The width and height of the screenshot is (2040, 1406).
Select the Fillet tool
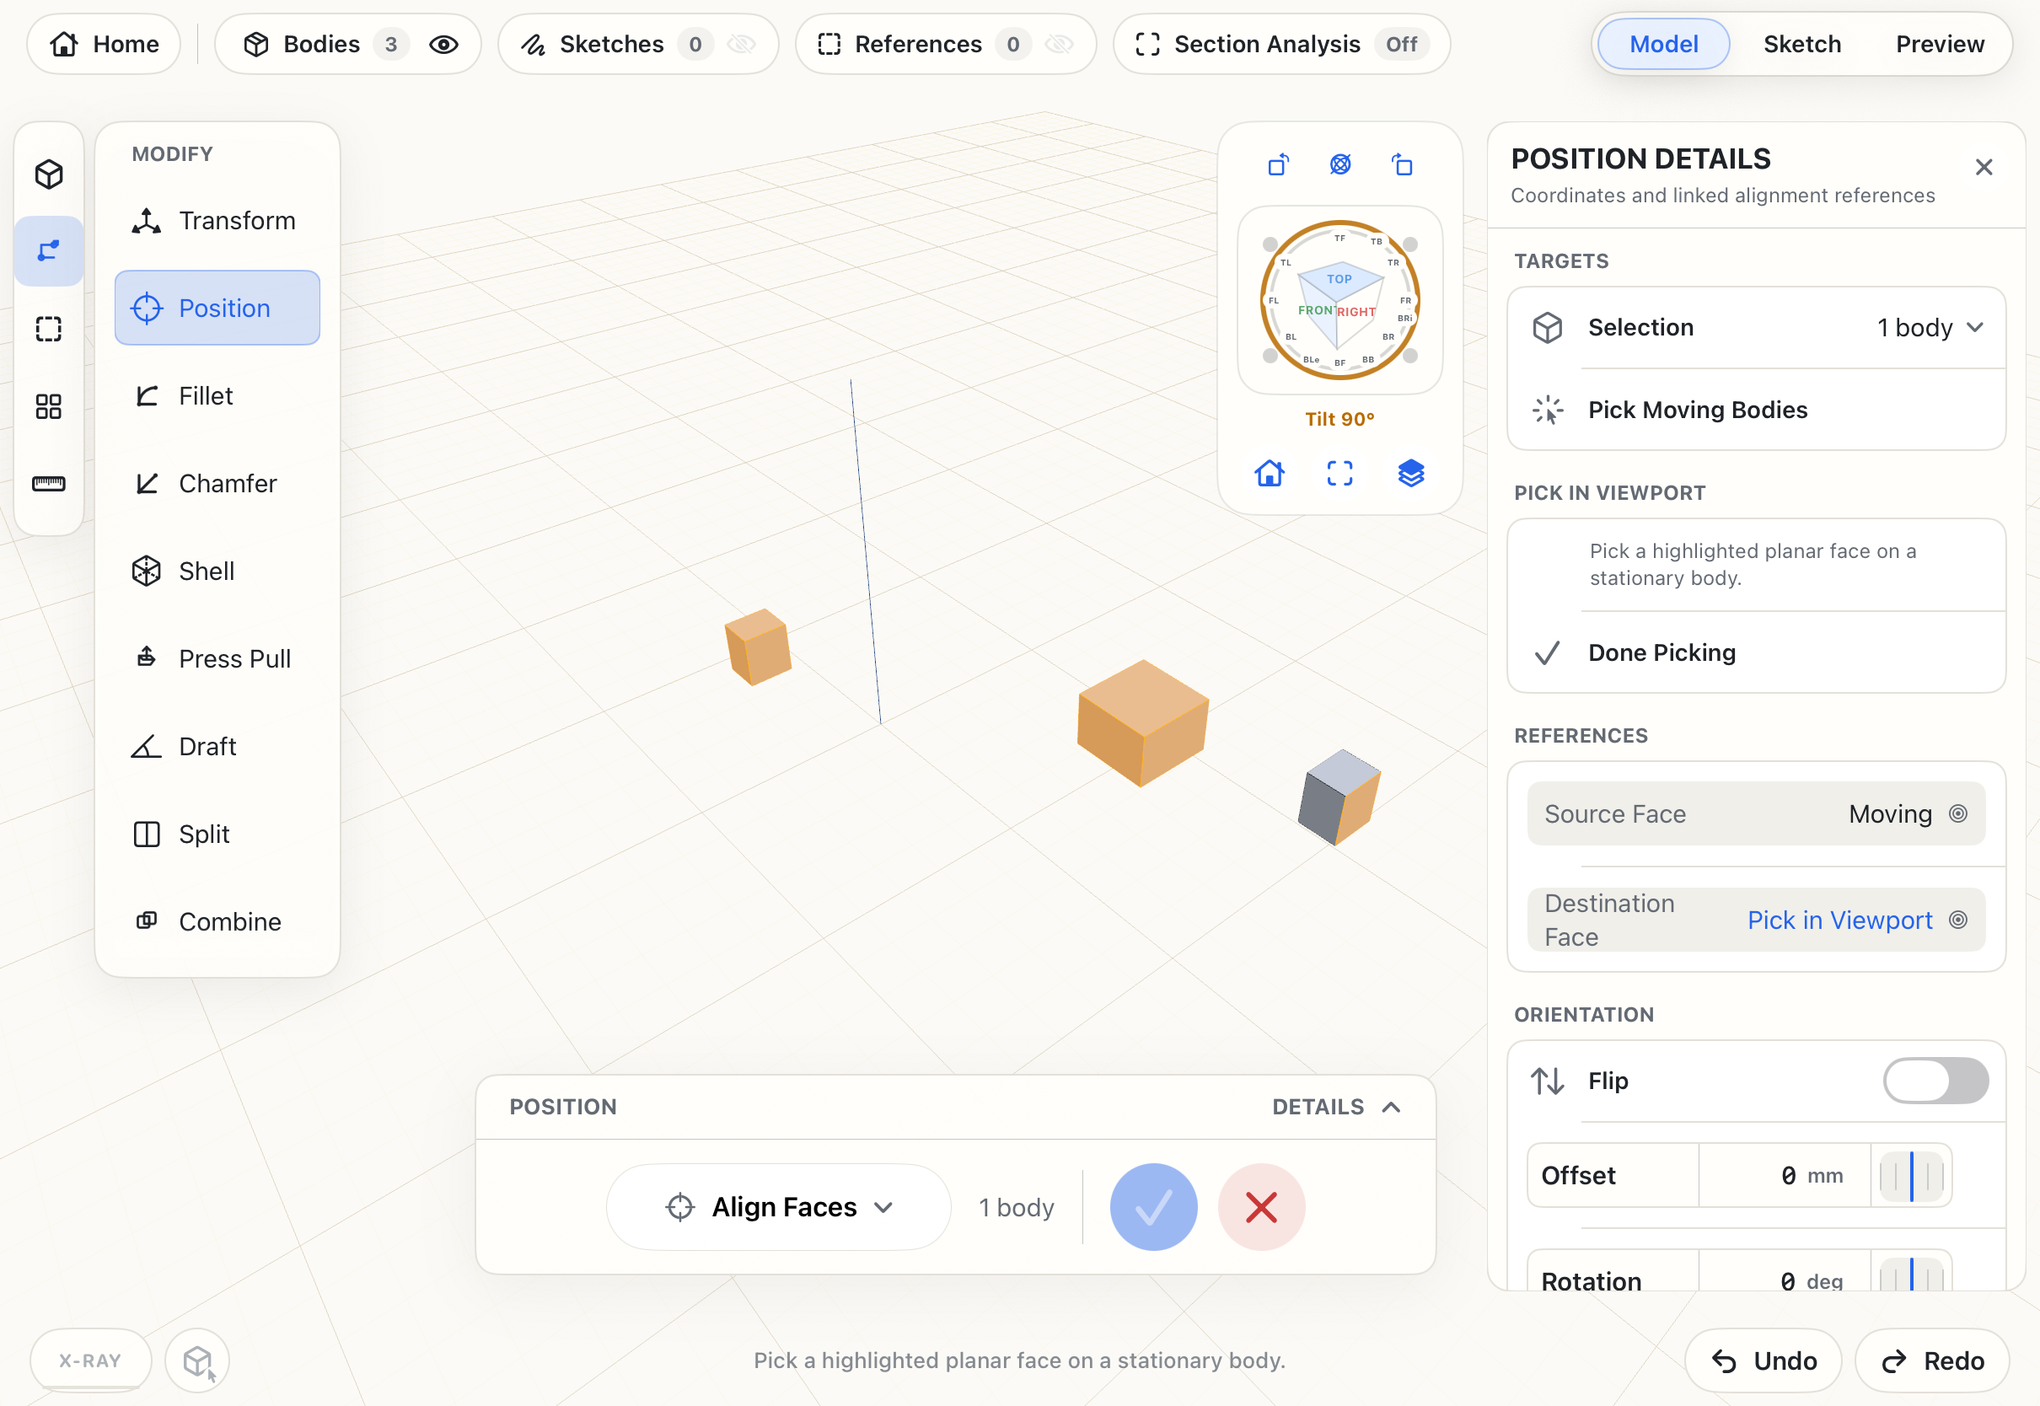(x=217, y=395)
